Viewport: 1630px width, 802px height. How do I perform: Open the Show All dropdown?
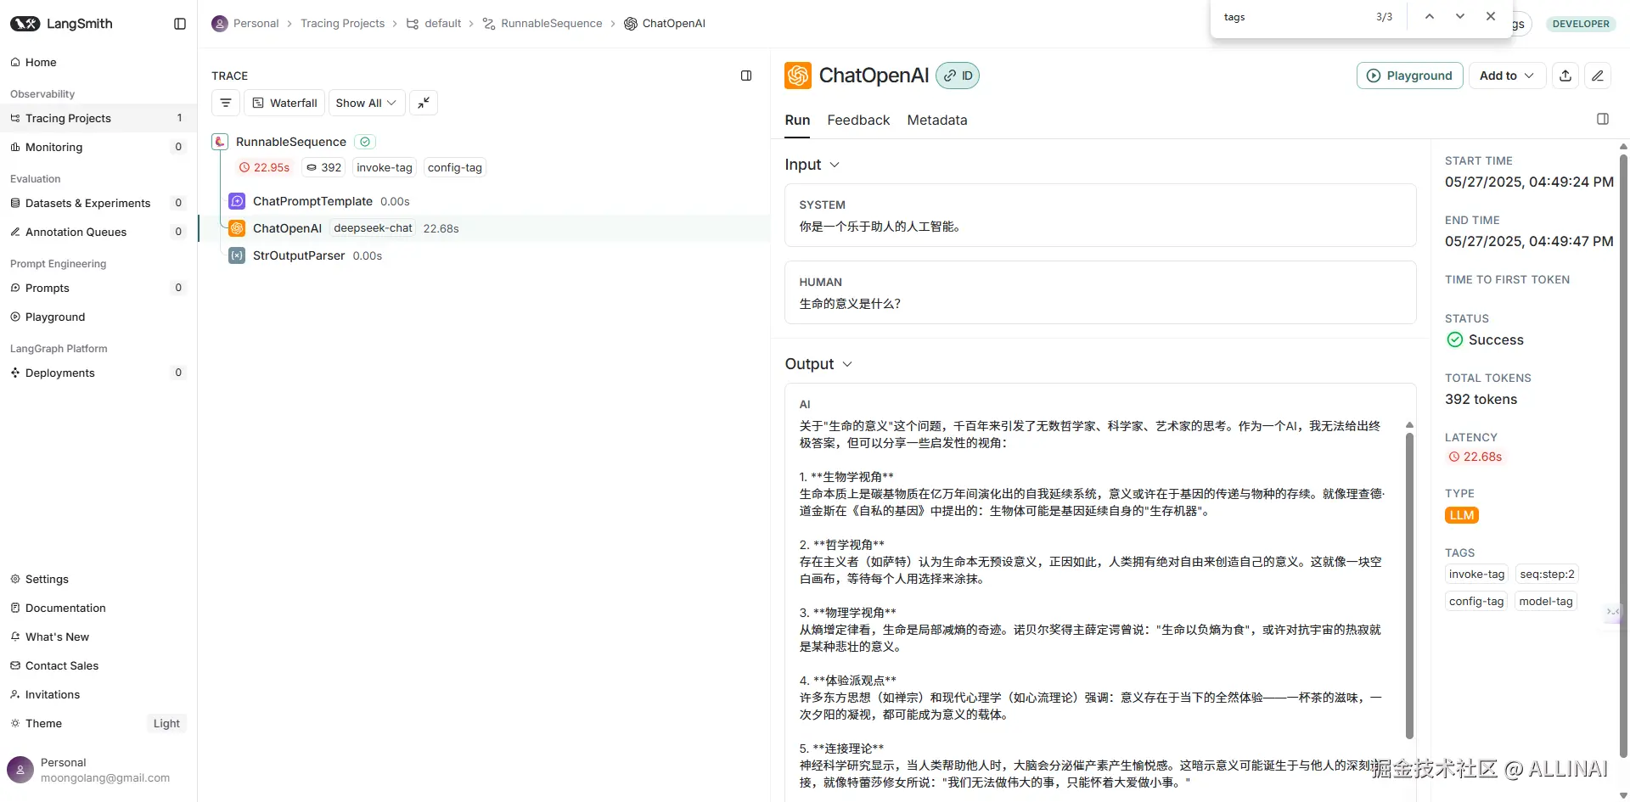pos(366,103)
